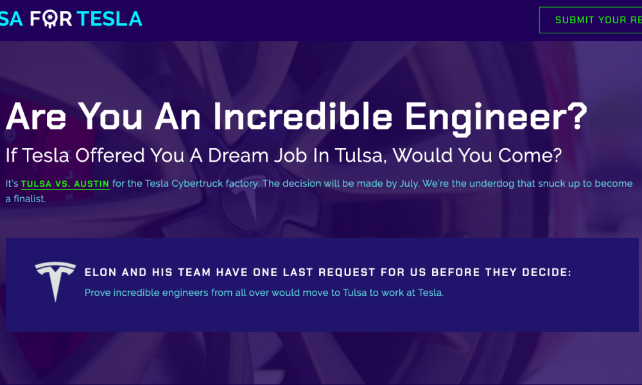Viewport: 642px width, 385px height.
Task: Click the cyan word TESLA in header logo
Action: pyautogui.click(x=109, y=19)
